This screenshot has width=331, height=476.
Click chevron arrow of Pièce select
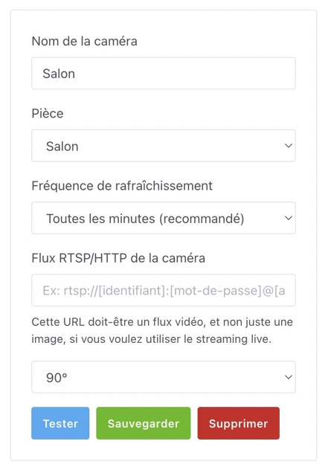click(288, 146)
